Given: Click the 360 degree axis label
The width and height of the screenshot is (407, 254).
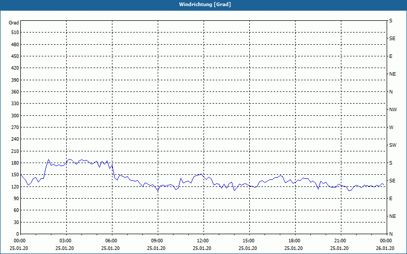Looking at the screenshot, I should click(x=15, y=92).
